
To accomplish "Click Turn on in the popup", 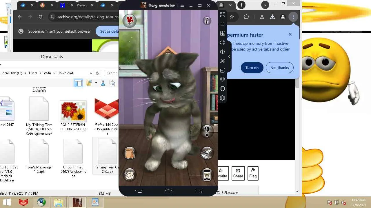I will coord(252,68).
